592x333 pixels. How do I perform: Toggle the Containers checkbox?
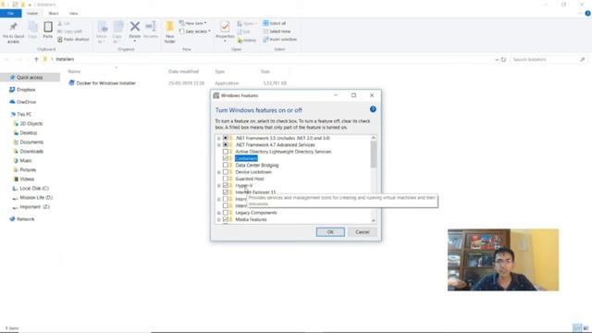click(226, 158)
